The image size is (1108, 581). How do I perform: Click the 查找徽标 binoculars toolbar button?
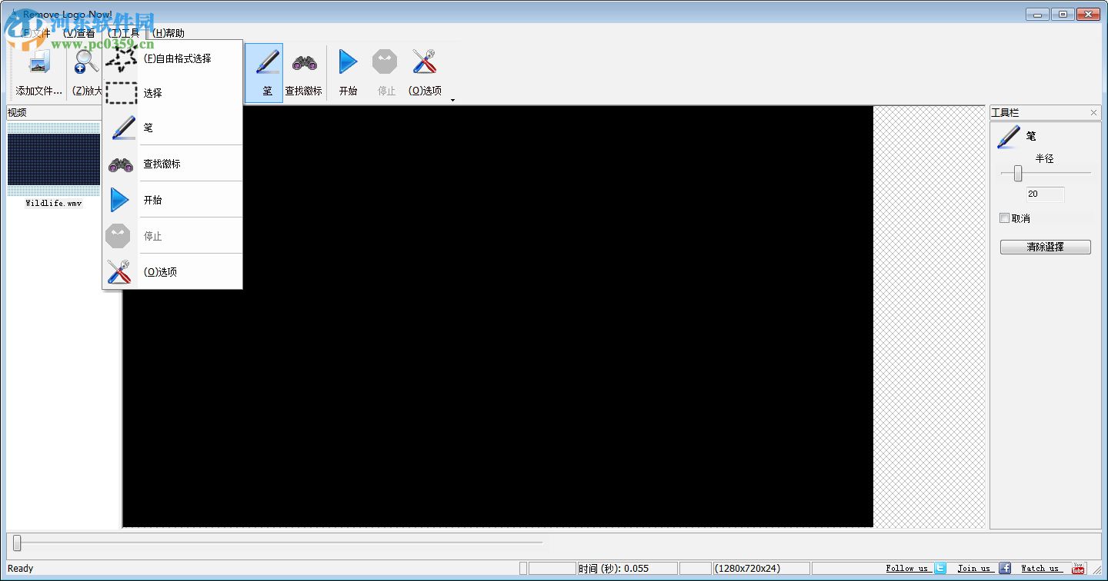(304, 73)
